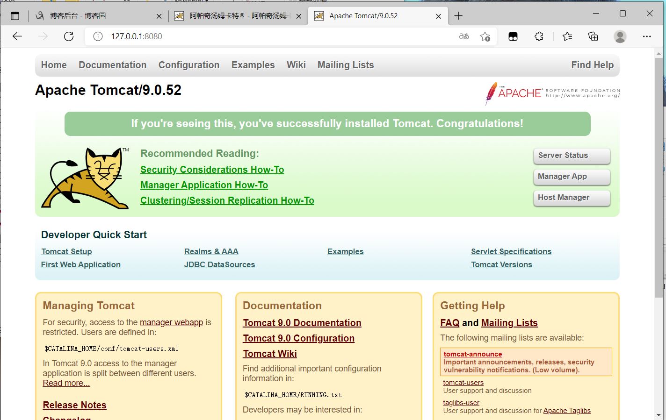Open Clustering/Session Replication How-To link

pos(227,200)
